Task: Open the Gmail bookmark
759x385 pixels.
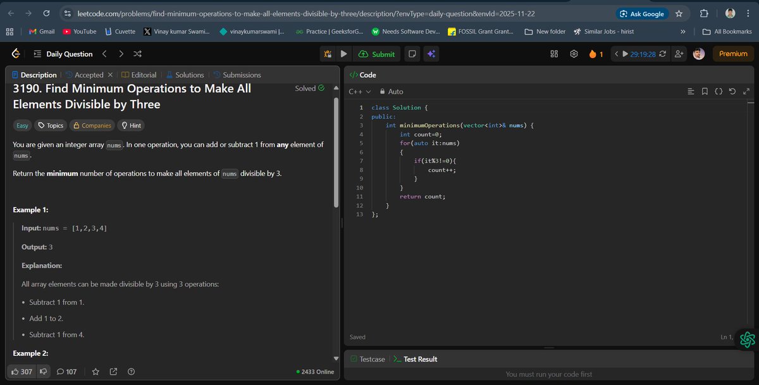Action: pyautogui.click(x=42, y=31)
